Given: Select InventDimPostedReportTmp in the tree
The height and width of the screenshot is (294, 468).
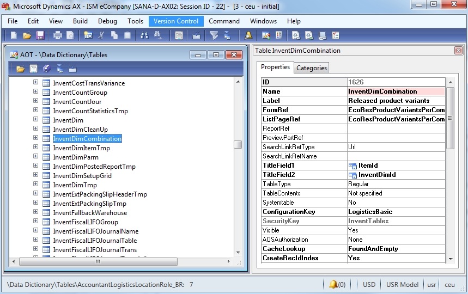Looking at the screenshot, I should tap(94, 167).
